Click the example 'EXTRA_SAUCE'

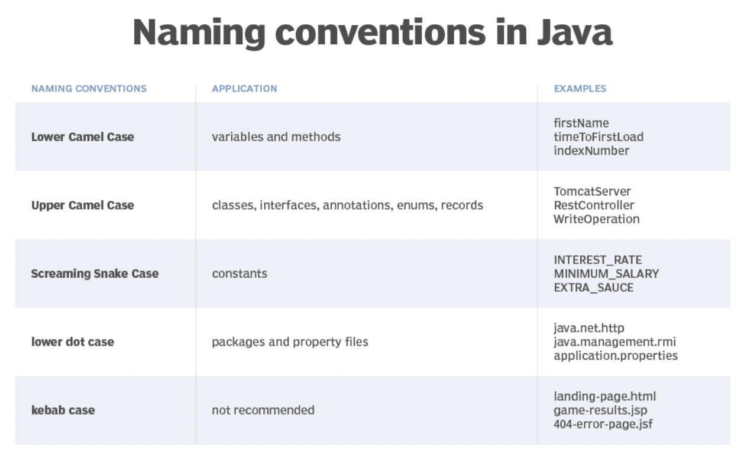594,288
